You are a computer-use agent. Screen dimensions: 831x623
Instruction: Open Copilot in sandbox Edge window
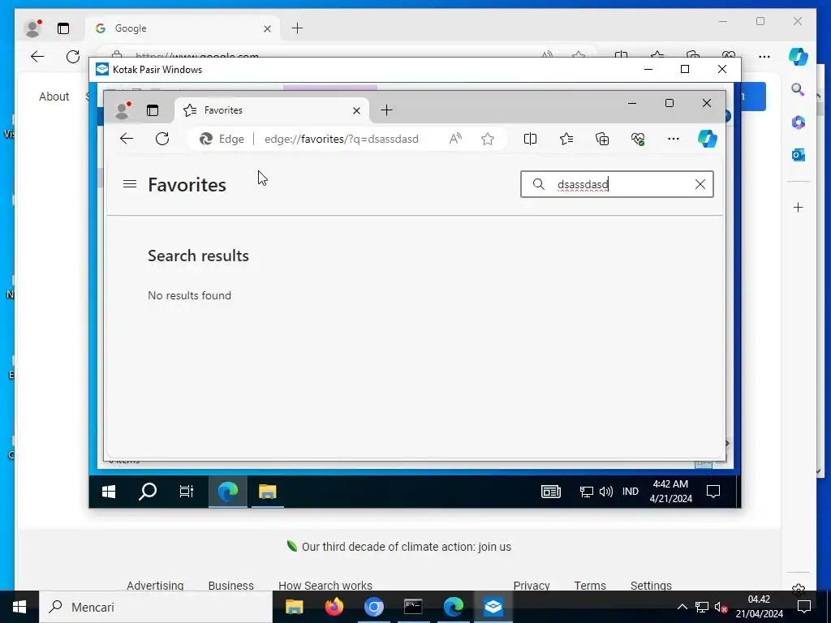click(x=708, y=139)
